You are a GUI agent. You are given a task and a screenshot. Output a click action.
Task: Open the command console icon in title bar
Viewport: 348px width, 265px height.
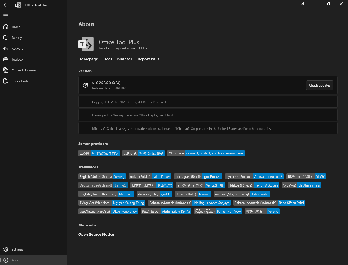(x=302, y=4)
